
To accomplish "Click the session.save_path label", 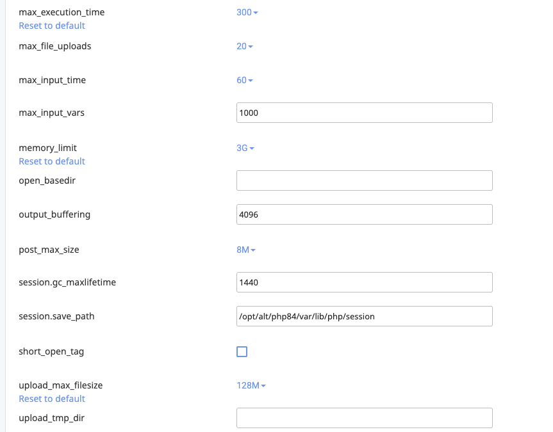I will tap(56, 316).
